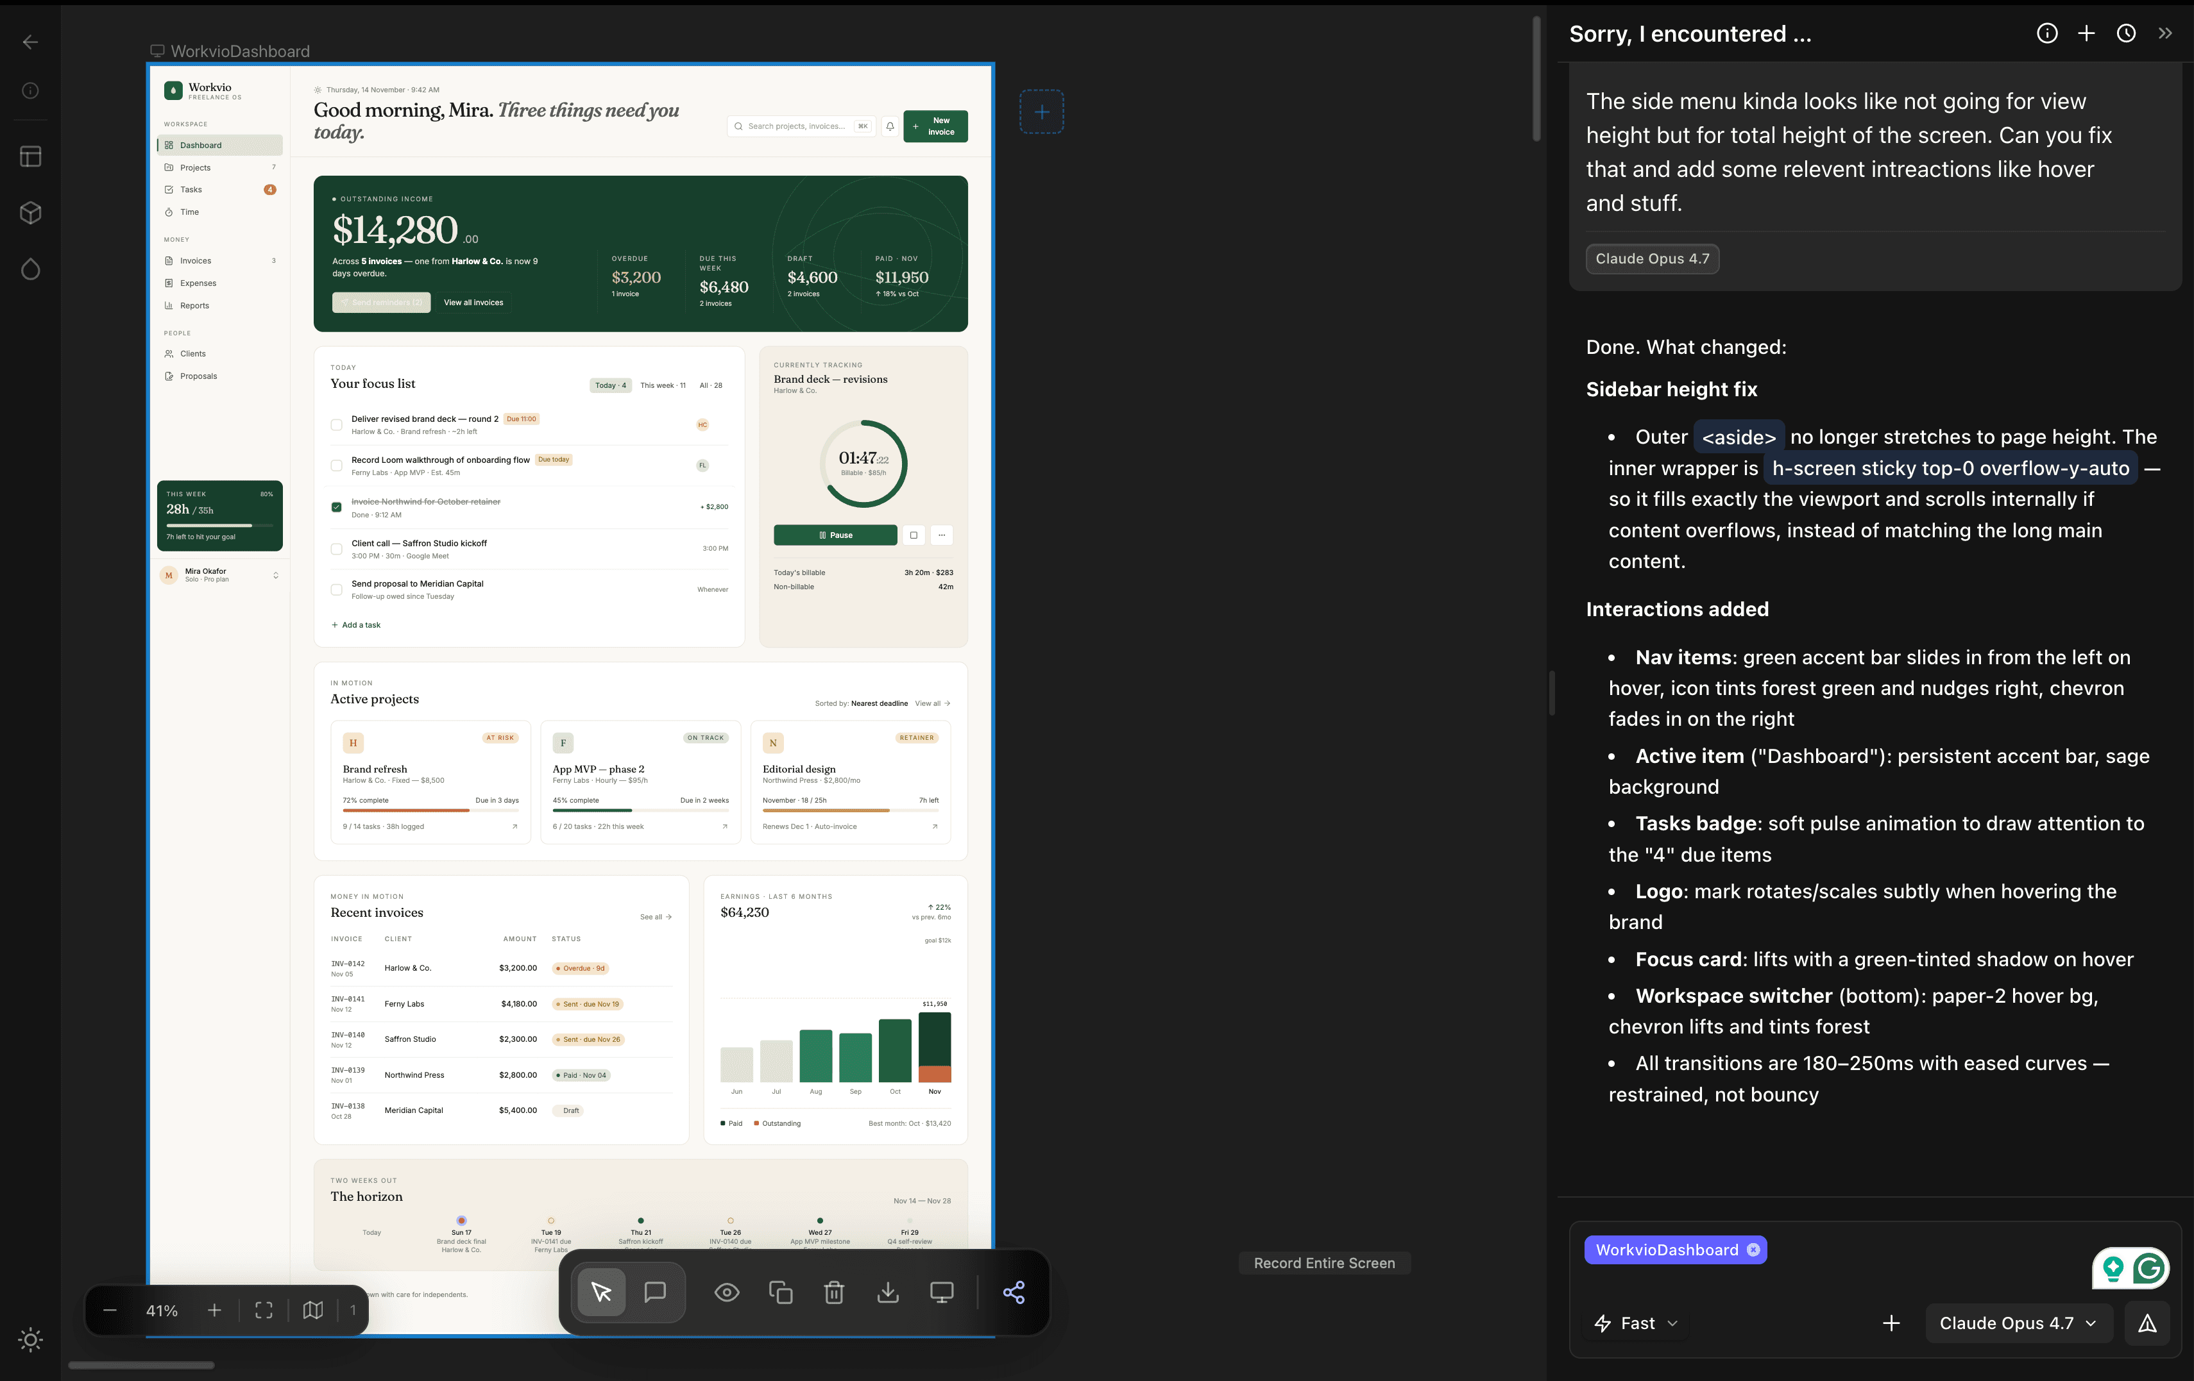The width and height of the screenshot is (2194, 1381).
Task: Open the Fast speed dropdown
Action: pos(1637,1323)
